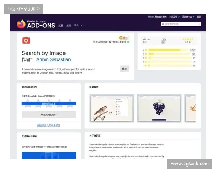
Task: Click the blue login to rate button
Action: (49, 103)
